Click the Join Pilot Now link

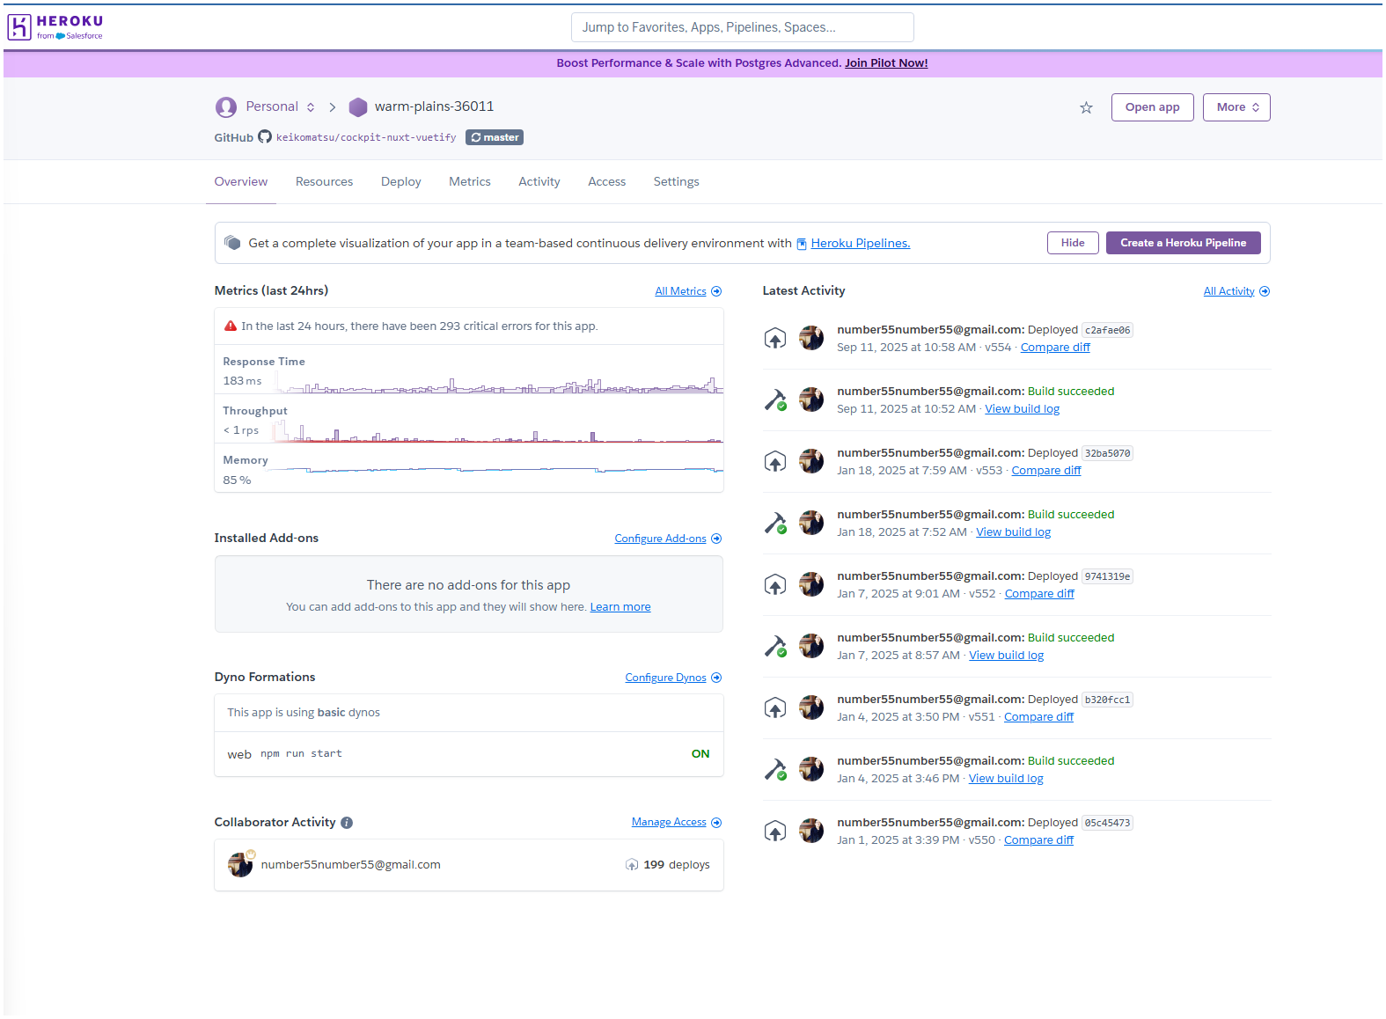[x=886, y=63]
